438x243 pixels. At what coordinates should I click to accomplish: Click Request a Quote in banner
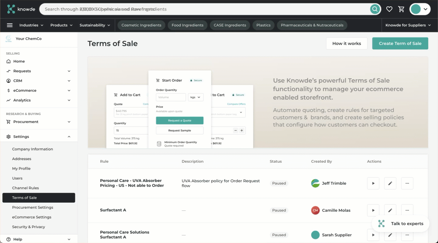(x=180, y=121)
